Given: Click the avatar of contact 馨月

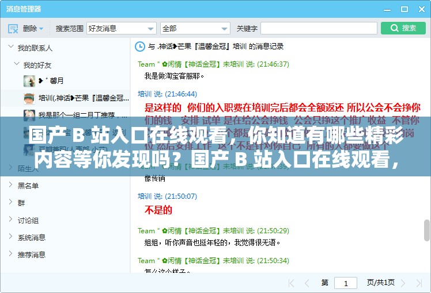Looking at the screenshot, I should tap(29, 81).
